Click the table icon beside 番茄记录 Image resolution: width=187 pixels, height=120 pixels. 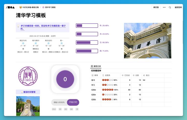click(x=92, y=66)
